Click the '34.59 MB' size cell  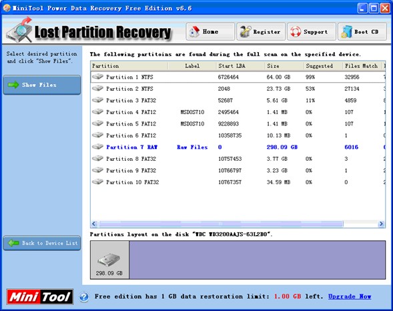[x=278, y=182]
